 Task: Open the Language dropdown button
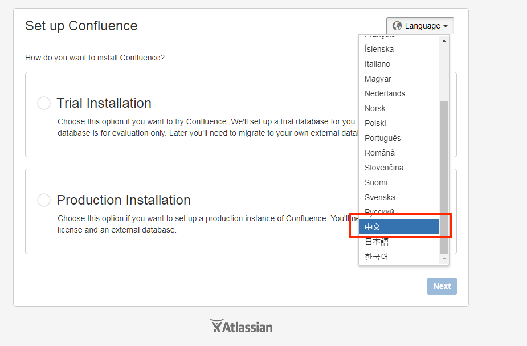coord(420,26)
